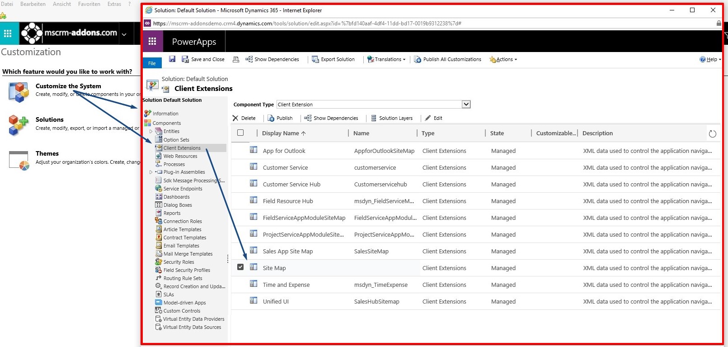Image resolution: width=728 pixels, height=347 pixels.
Task: Select Client Extensions in the tree
Action: tap(182, 148)
